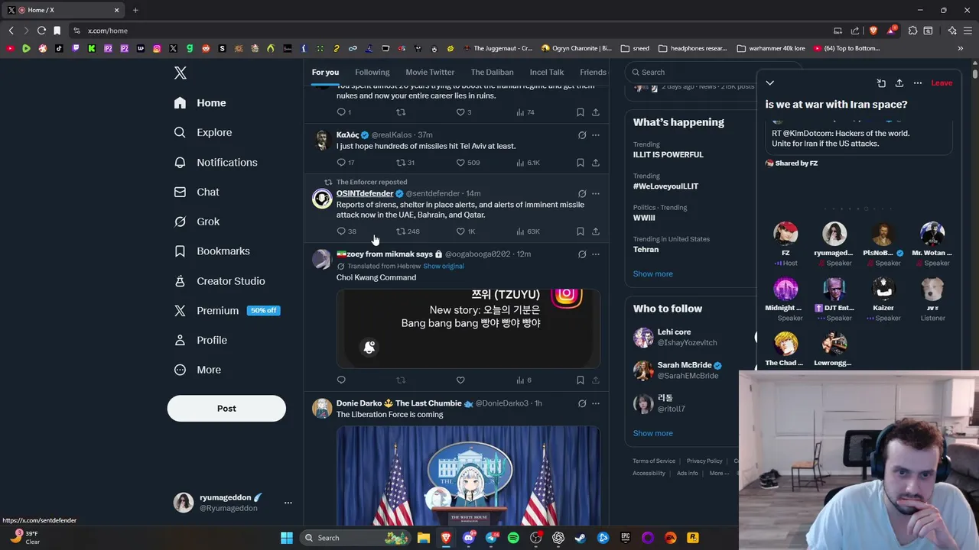The image size is (979, 550).
Task: Open more options on Donie Darko post
Action: tap(596, 403)
